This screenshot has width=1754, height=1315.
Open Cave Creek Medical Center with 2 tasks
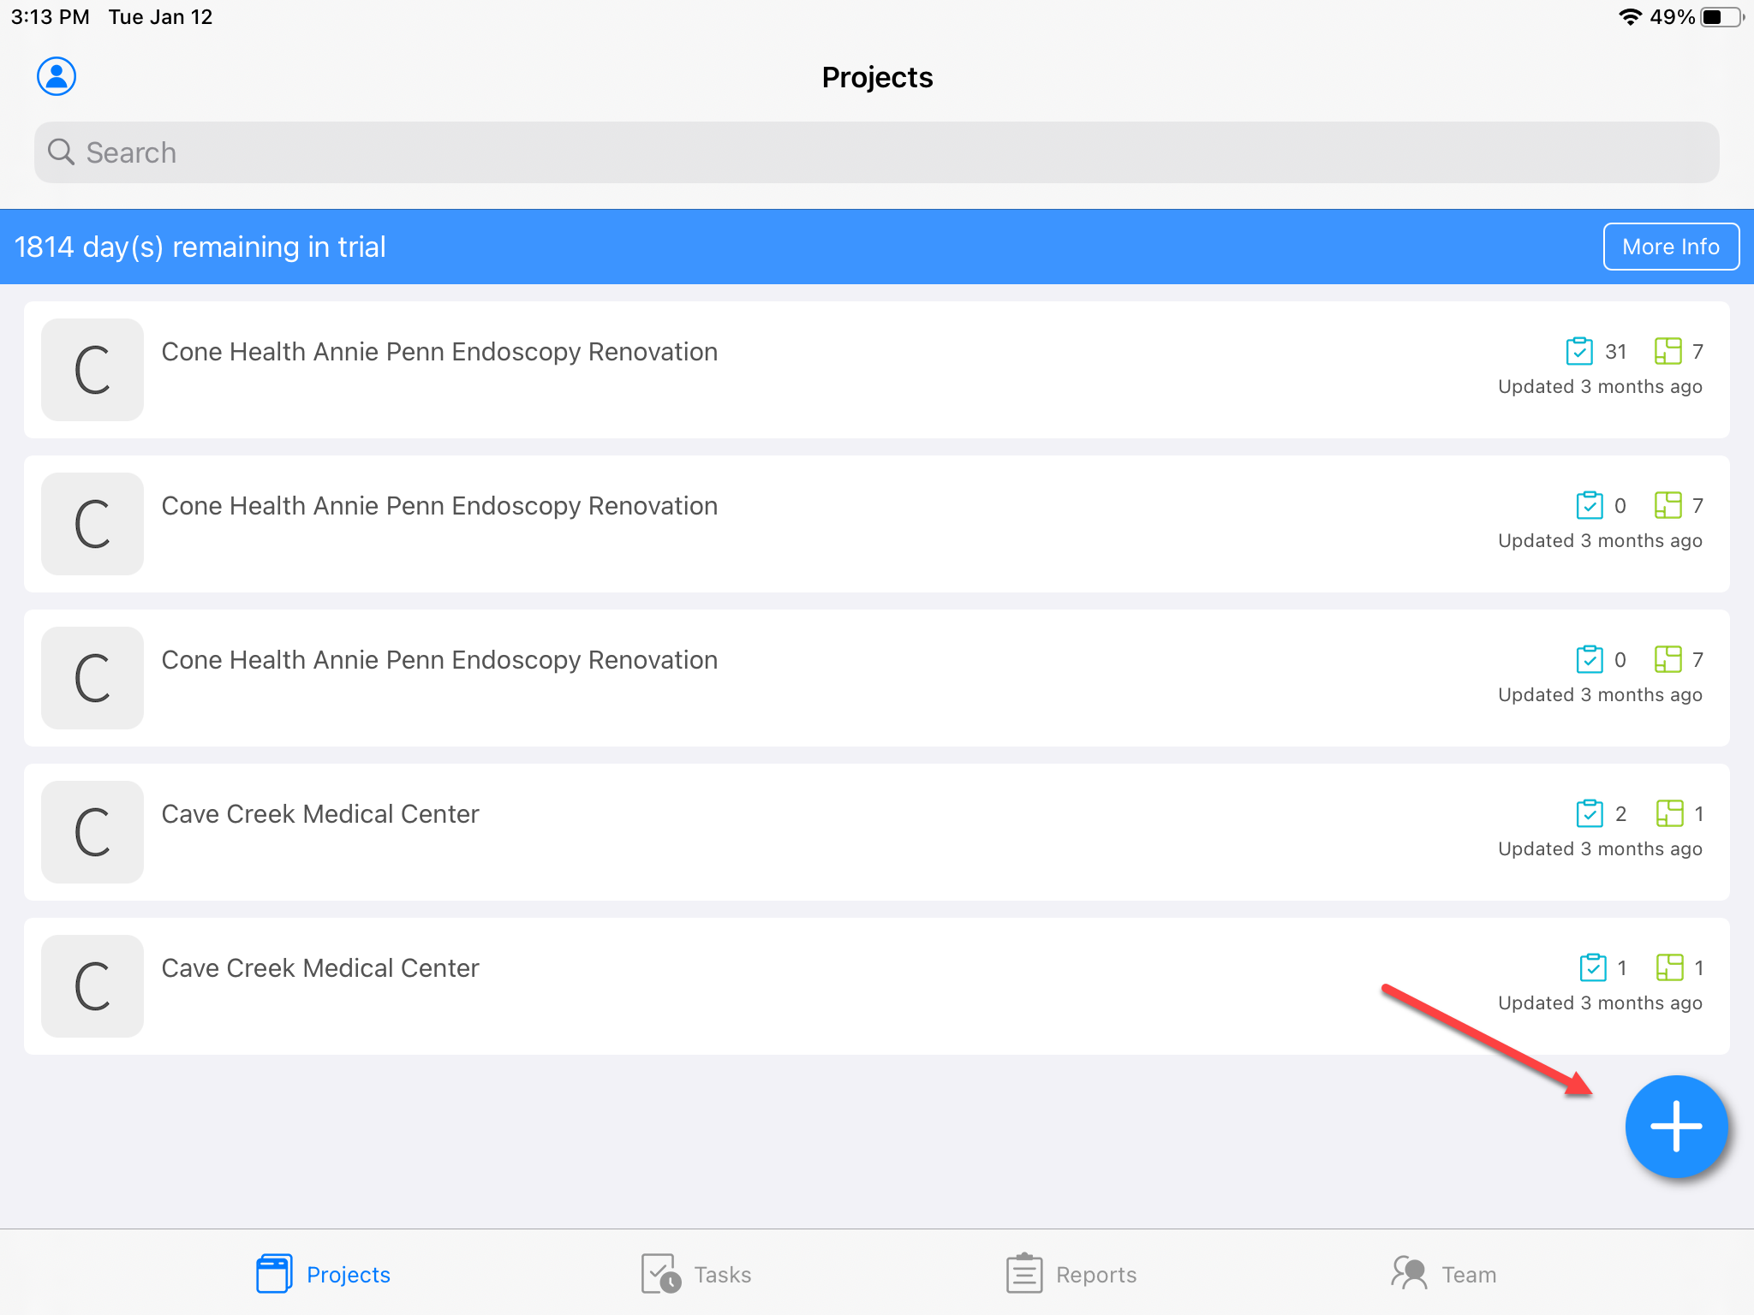click(320, 814)
